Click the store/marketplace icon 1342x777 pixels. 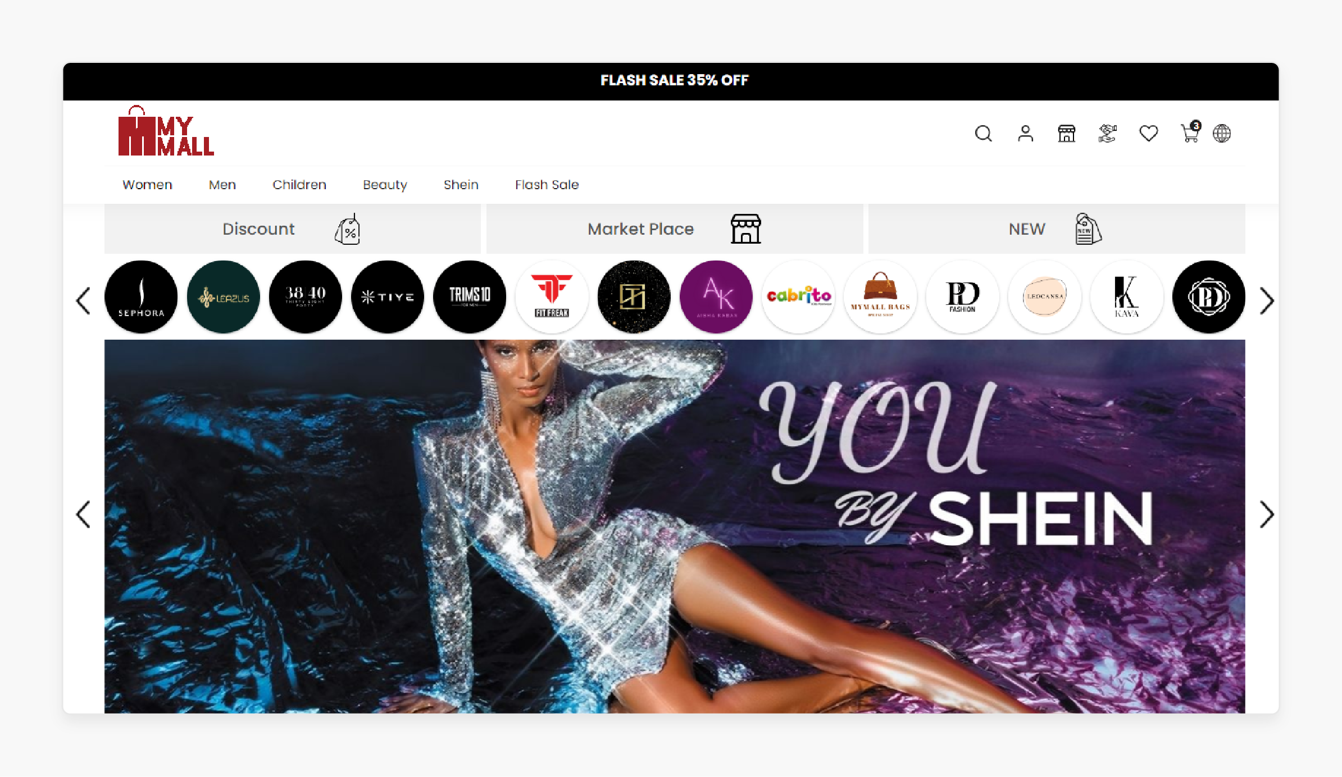tap(1066, 132)
